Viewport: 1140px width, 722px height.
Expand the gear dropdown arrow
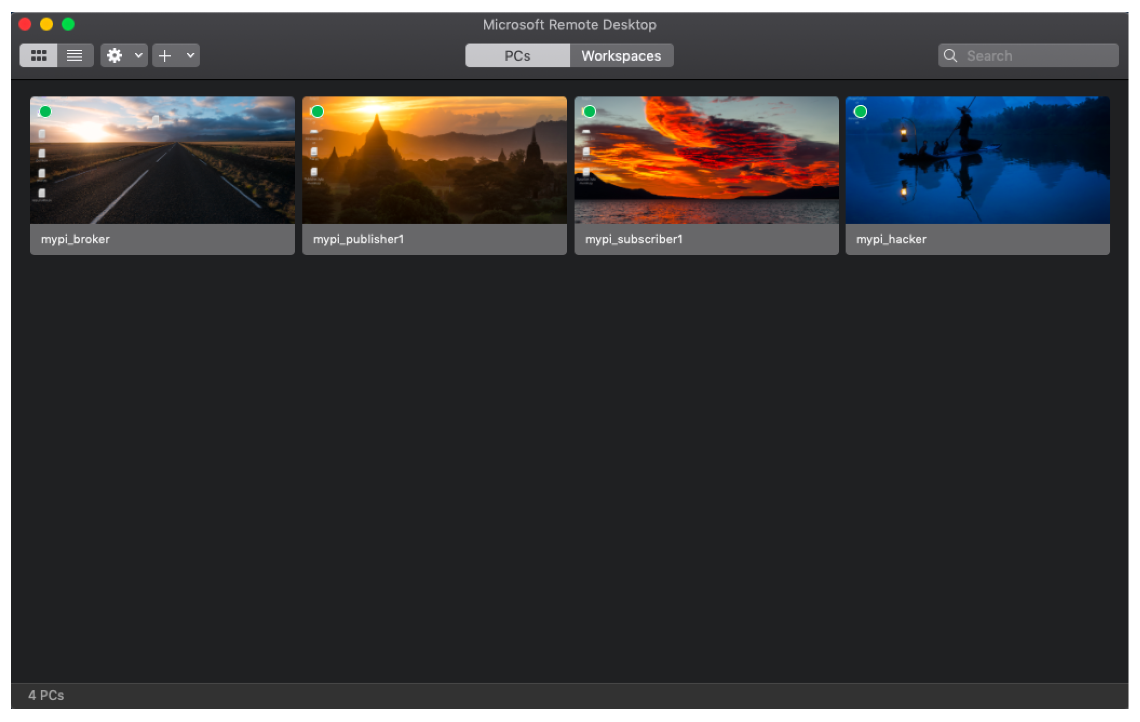[x=139, y=56]
